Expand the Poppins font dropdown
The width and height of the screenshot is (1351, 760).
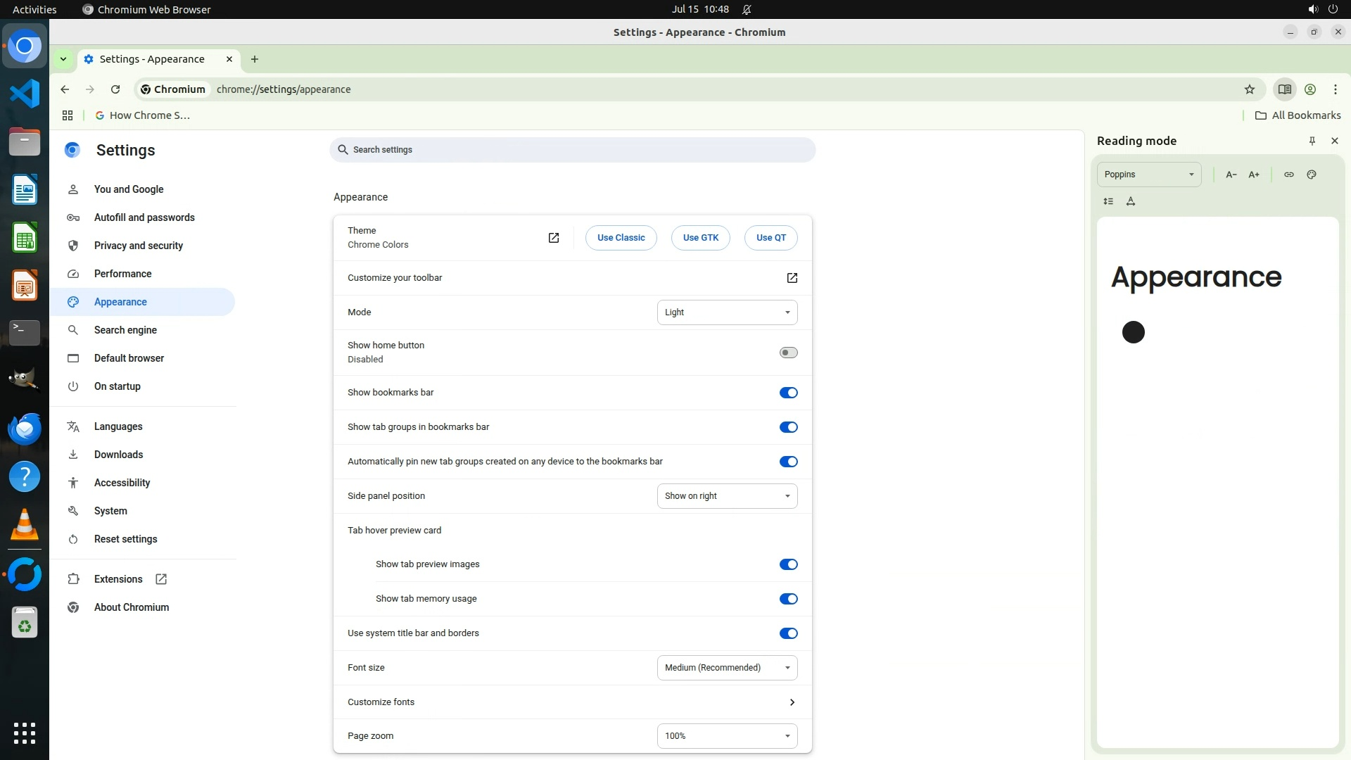pyautogui.click(x=1148, y=175)
